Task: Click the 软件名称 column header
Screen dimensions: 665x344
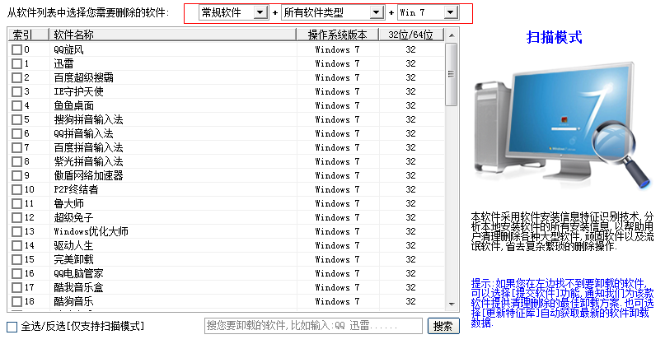Action: point(172,35)
